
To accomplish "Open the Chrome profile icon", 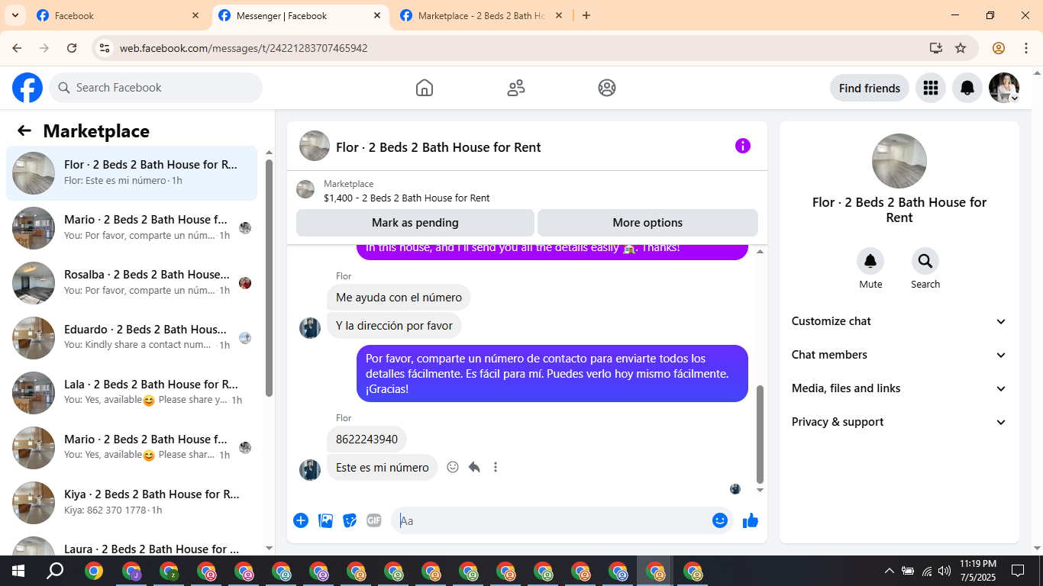I will 999,48.
